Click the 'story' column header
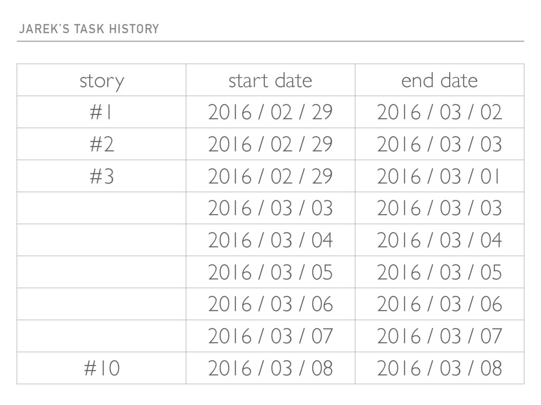This screenshot has height=405, width=541. (x=101, y=80)
